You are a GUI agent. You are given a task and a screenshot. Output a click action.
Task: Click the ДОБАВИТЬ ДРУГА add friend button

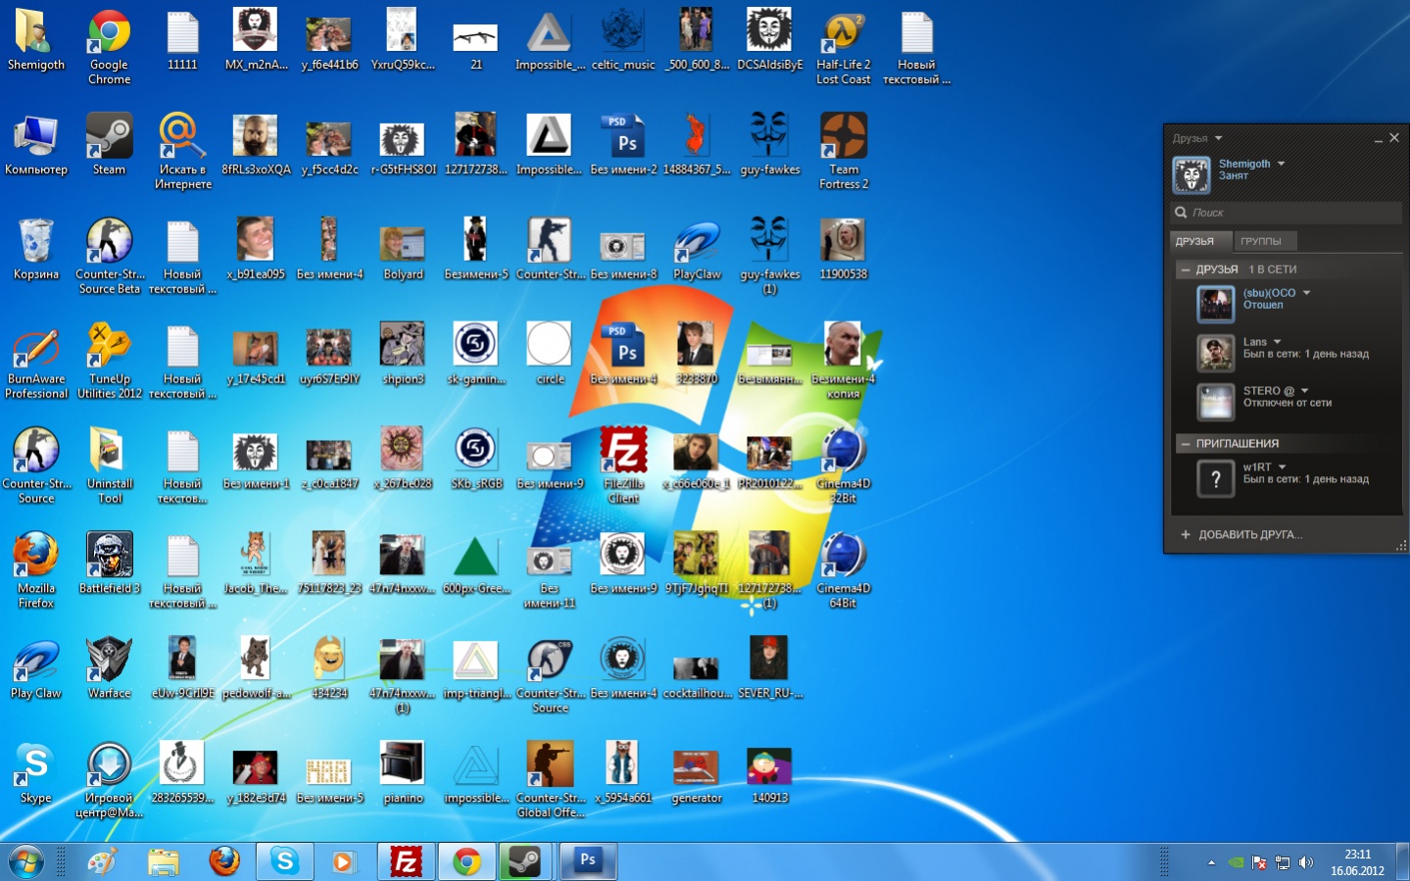[1241, 535]
